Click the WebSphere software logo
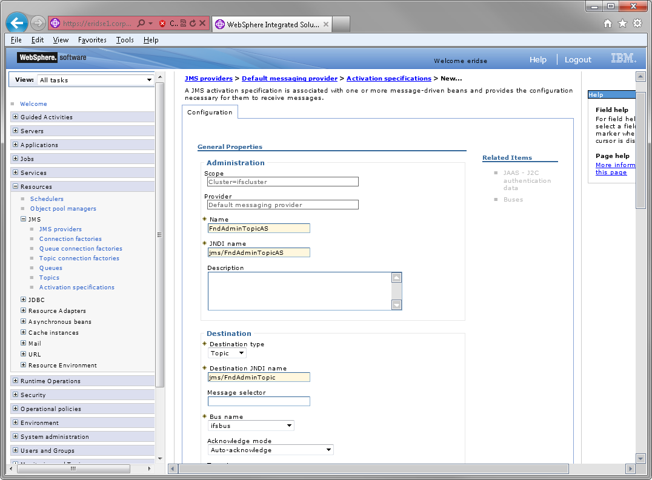 pyautogui.click(x=52, y=58)
